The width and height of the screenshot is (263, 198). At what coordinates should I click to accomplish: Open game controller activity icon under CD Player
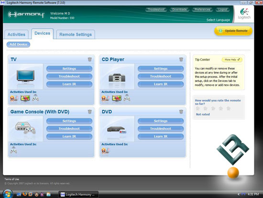127,98
